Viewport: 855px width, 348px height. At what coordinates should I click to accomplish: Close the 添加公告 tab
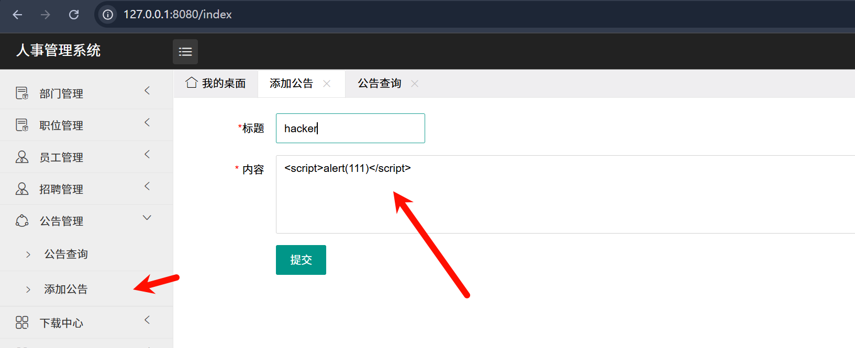[x=327, y=84]
